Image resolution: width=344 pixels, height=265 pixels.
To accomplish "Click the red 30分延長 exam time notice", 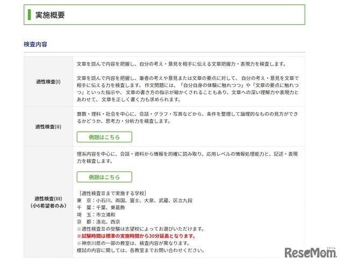I will click(x=136, y=236).
